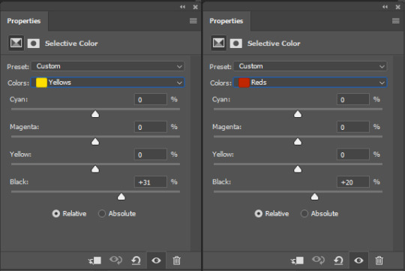Reset adjustment defaults in Yellows panel
Image resolution: width=405 pixels, height=271 pixels.
tap(136, 260)
